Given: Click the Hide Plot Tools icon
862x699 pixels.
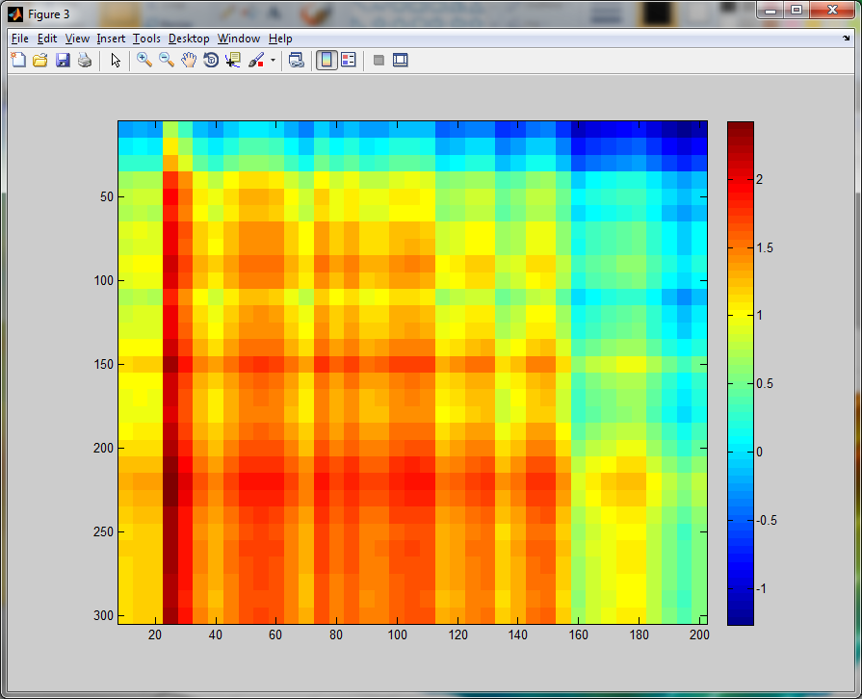Looking at the screenshot, I should pyautogui.click(x=379, y=60).
